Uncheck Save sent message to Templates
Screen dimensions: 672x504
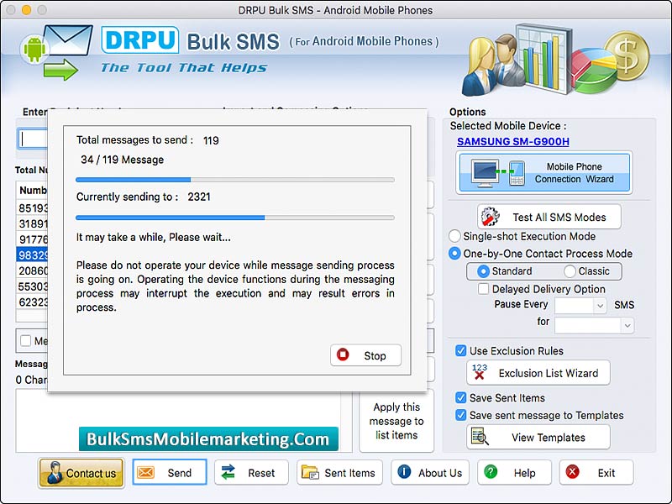click(460, 417)
